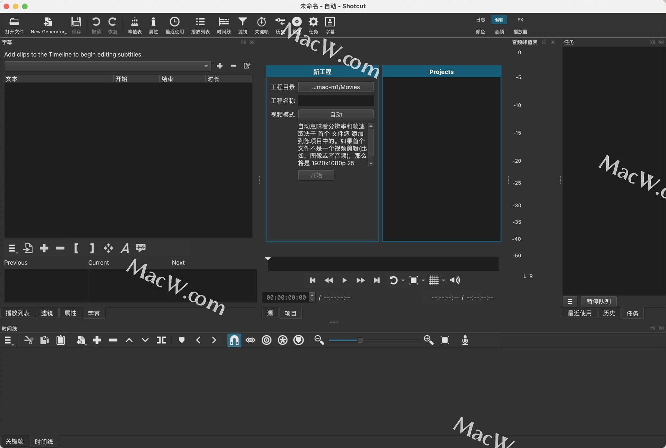Image resolution: width=666 pixels, height=448 pixels.
Task: Switch to 滤镜 tab below subtitles panel
Action: (x=47, y=313)
